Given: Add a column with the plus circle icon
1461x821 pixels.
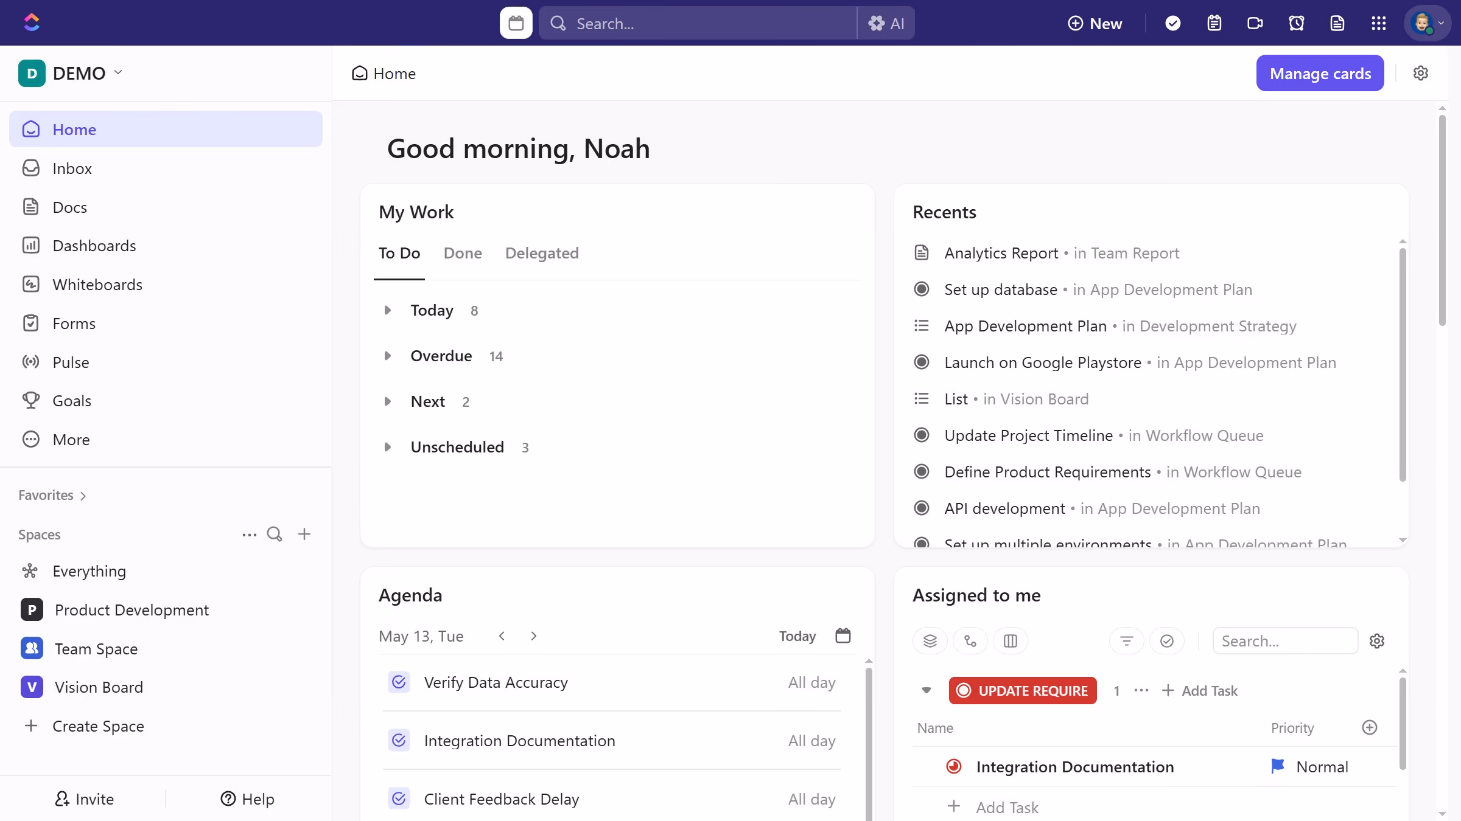Looking at the screenshot, I should (1369, 727).
